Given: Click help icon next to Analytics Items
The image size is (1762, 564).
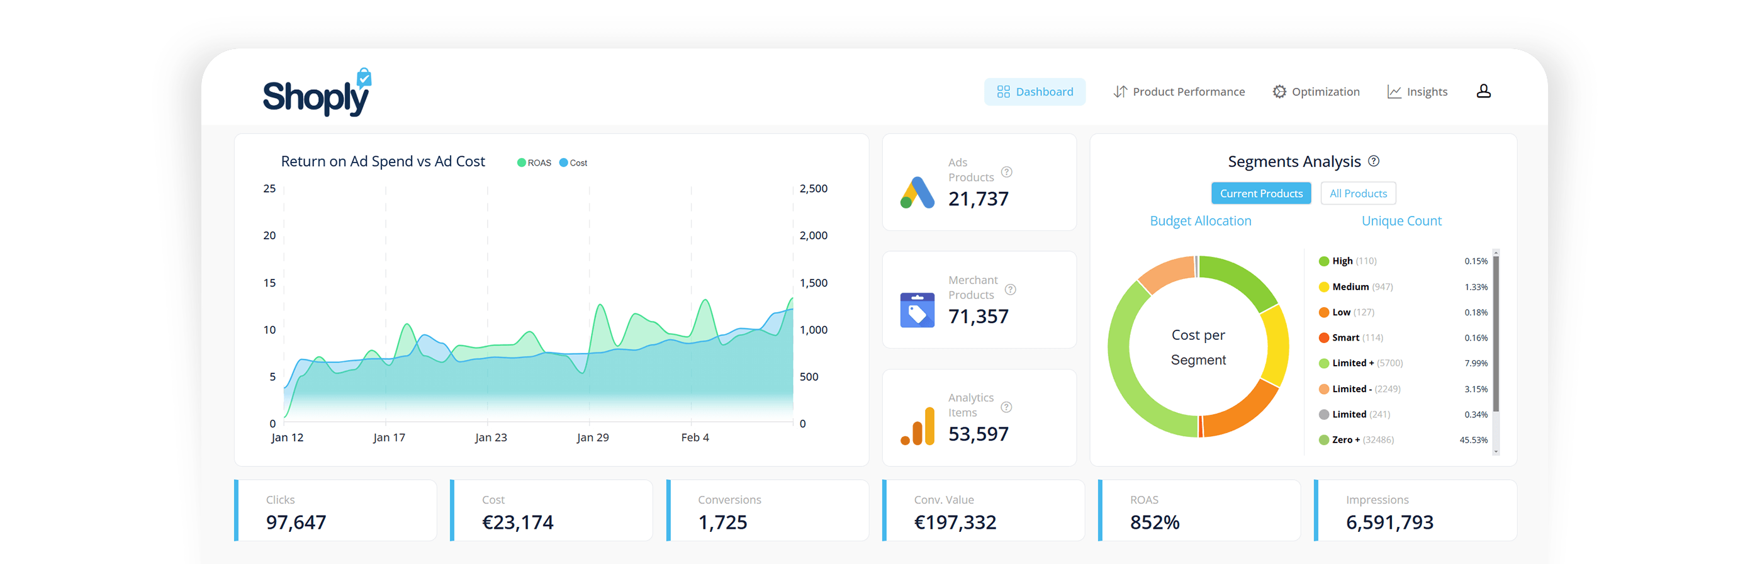Looking at the screenshot, I should coord(1006,407).
